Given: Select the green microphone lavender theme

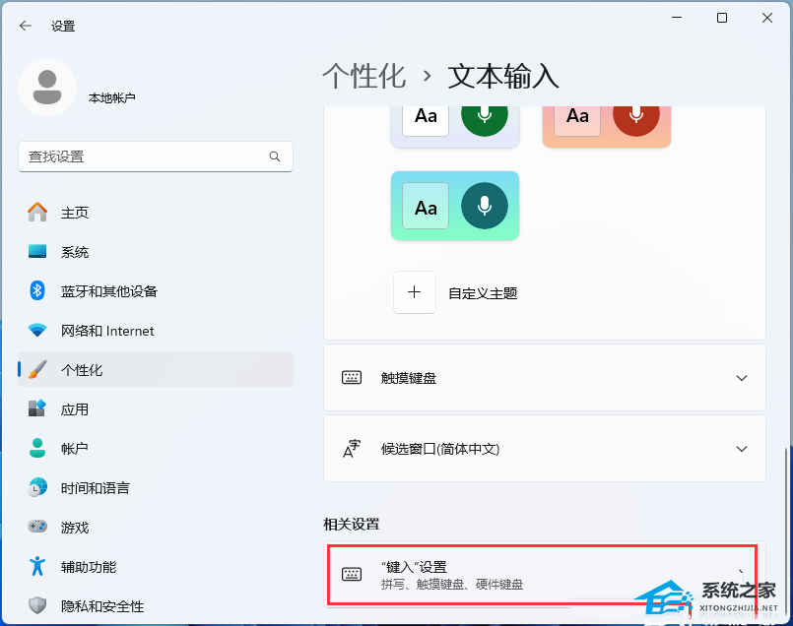Looking at the screenshot, I should (455, 126).
